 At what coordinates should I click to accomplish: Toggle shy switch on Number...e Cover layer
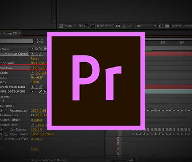[32, 54]
